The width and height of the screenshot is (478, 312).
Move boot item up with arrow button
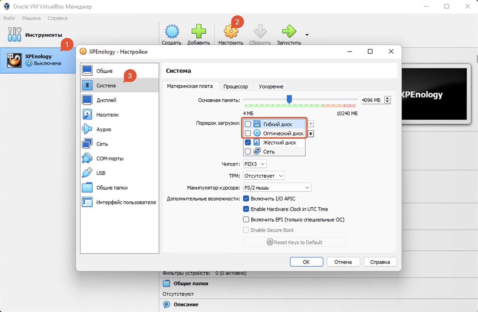click(311, 124)
